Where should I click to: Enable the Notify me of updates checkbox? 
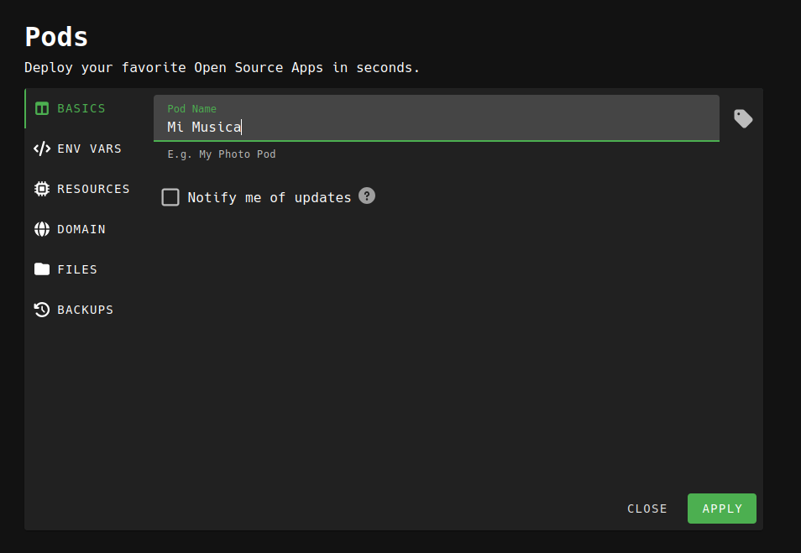coord(170,197)
